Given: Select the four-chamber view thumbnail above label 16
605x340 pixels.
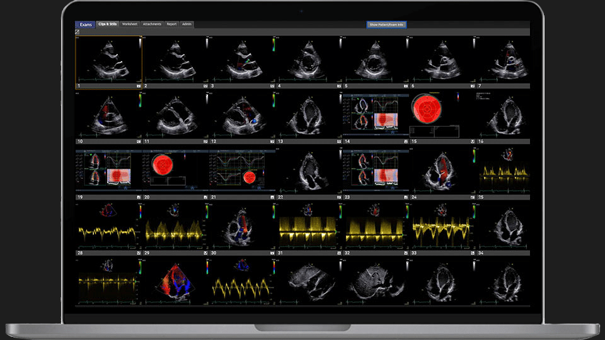Looking at the screenshot, I should pos(504,115).
